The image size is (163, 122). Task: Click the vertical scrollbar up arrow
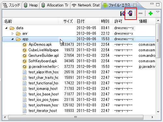point(158,20)
